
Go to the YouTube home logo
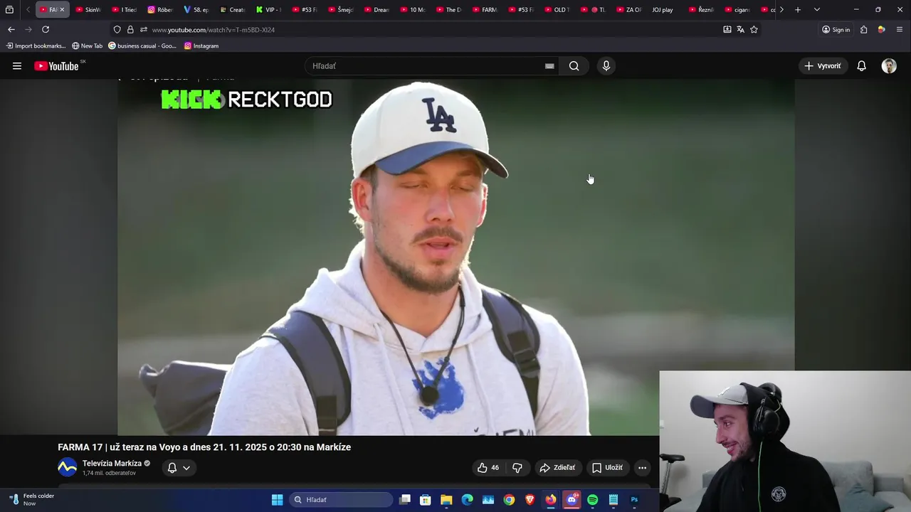point(56,66)
